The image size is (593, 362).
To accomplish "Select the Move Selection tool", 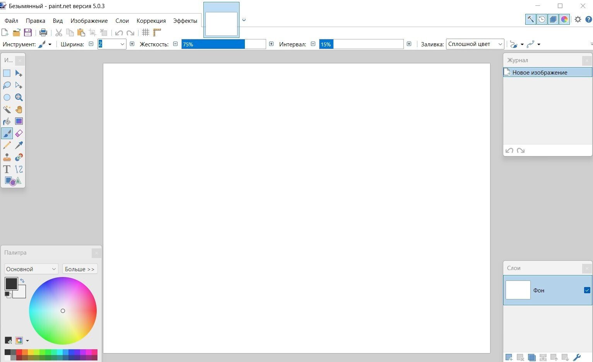I will point(19,85).
